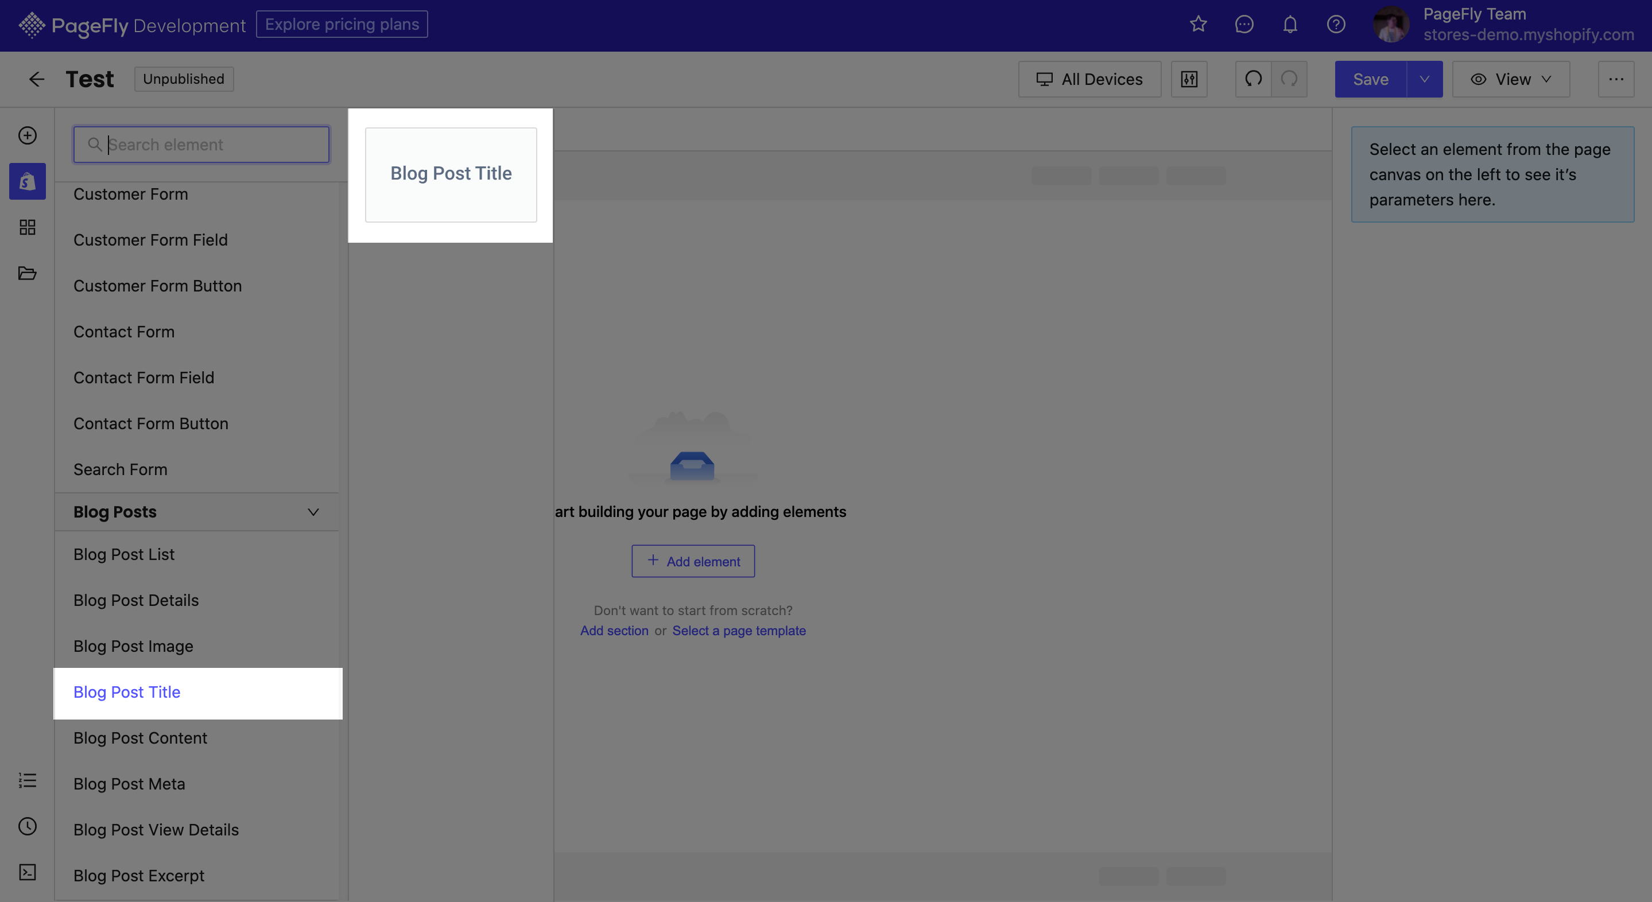Go back with the left arrow

pos(37,79)
